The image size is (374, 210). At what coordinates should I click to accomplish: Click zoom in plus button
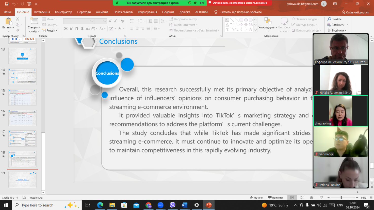(357, 198)
